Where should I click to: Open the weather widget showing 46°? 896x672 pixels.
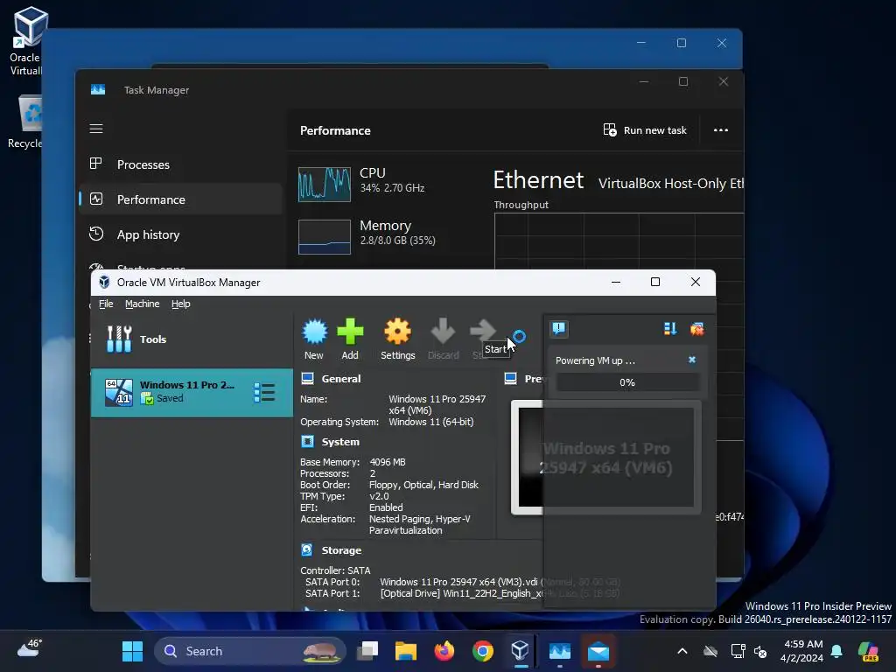pyautogui.click(x=30, y=649)
